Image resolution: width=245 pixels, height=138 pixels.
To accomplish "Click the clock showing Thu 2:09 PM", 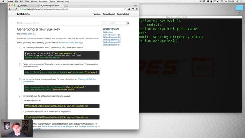I will (229, 1).
